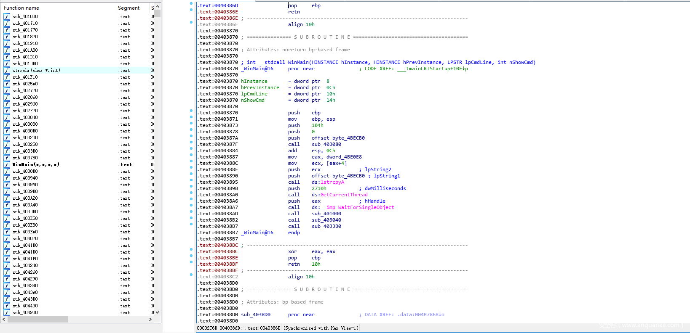Click the function icon beside sub_4025A0
The height and width of the screenshot is (333, 690).
(x=7, y=84)
